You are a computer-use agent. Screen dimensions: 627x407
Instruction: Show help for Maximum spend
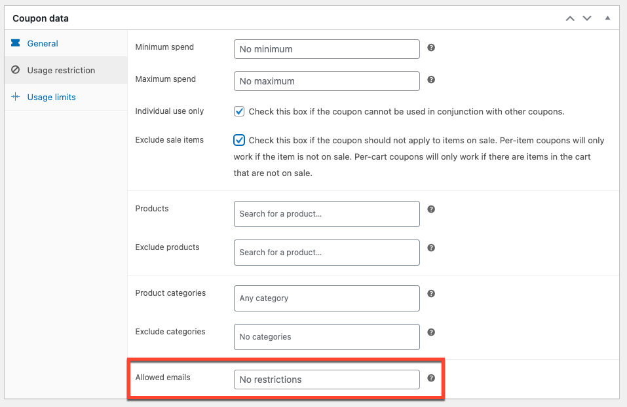[431, 79]
